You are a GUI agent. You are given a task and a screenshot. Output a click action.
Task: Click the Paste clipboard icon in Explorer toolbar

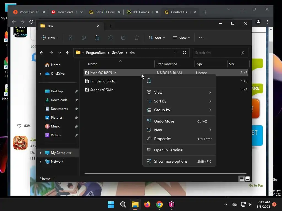pos(97,38)
